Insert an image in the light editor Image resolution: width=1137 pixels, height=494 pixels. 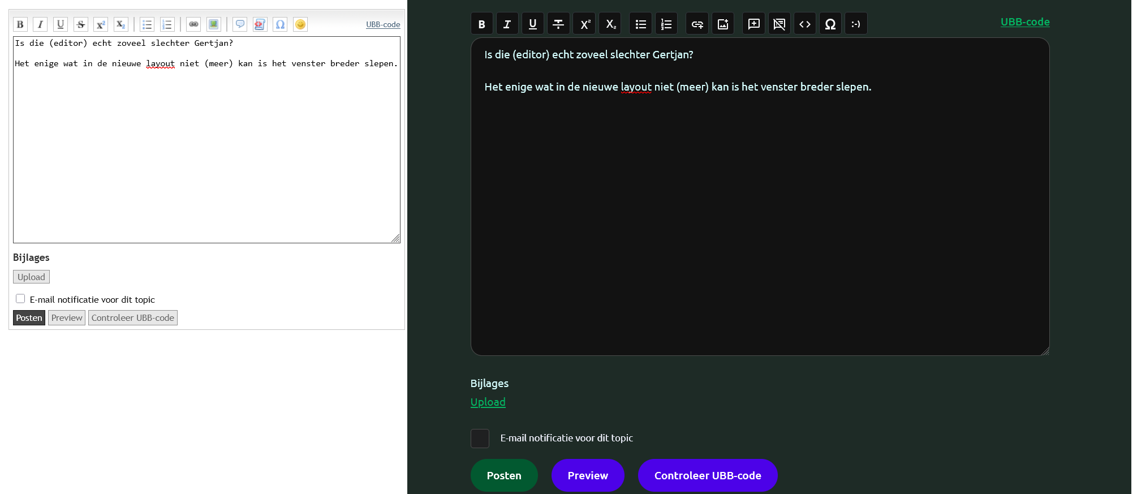click(213, 24)
